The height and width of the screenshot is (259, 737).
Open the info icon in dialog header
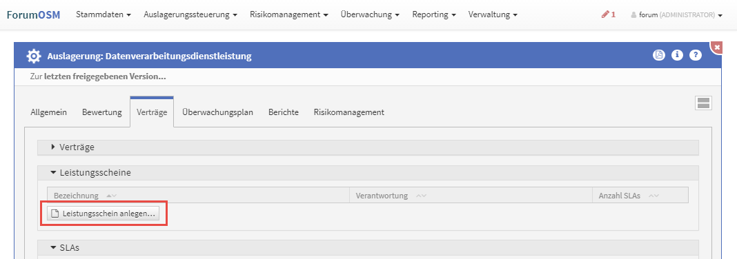[677, 55]
